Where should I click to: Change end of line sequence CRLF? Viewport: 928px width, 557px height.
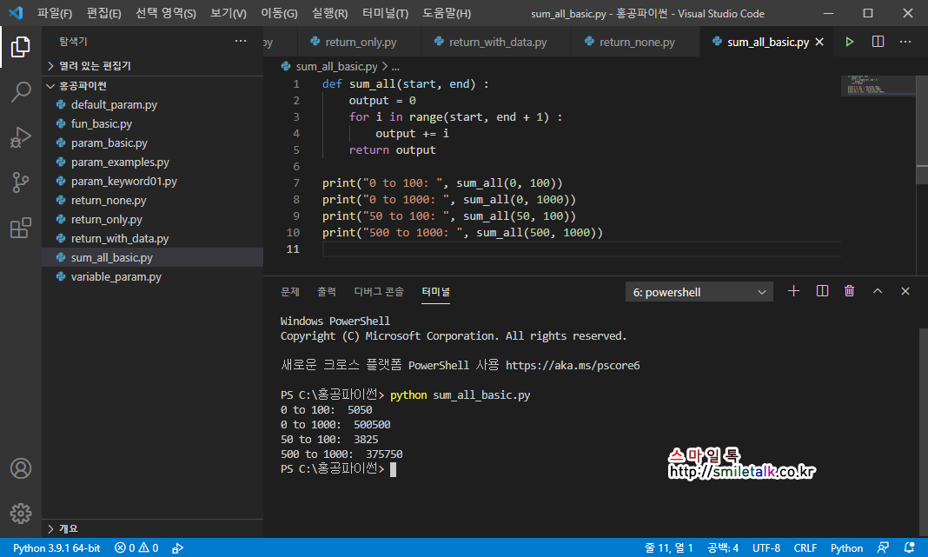pyautogui.click(x=805, y=548)
